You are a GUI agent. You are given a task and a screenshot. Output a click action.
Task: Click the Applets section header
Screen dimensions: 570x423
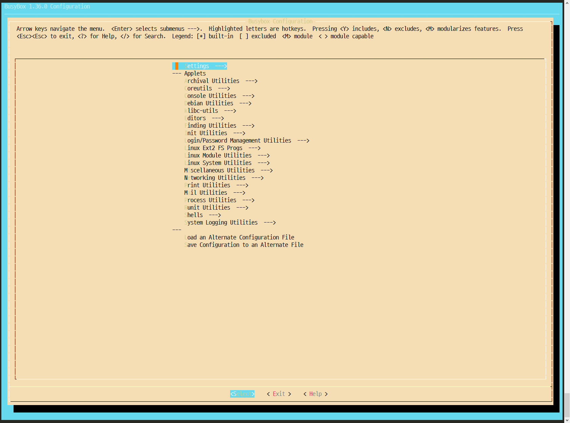(x=195, y=73)
